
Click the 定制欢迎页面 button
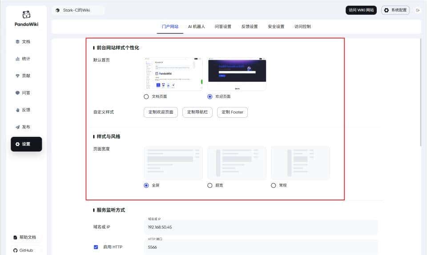161,112
